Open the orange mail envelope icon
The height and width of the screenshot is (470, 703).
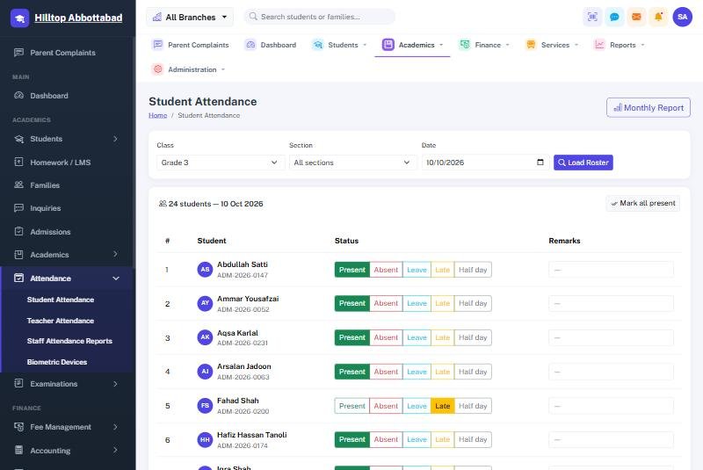(x=636, y=17)
